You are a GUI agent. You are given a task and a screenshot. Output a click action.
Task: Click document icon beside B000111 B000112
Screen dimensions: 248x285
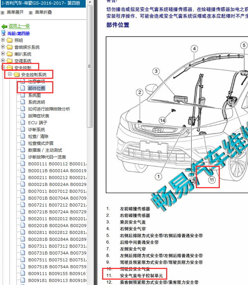[23, 163]
